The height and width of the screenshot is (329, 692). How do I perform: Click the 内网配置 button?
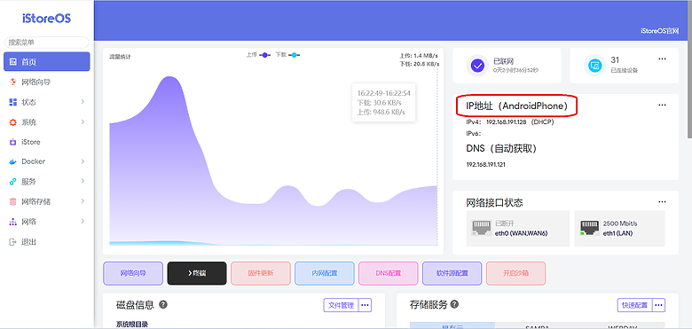coord(325,273)
